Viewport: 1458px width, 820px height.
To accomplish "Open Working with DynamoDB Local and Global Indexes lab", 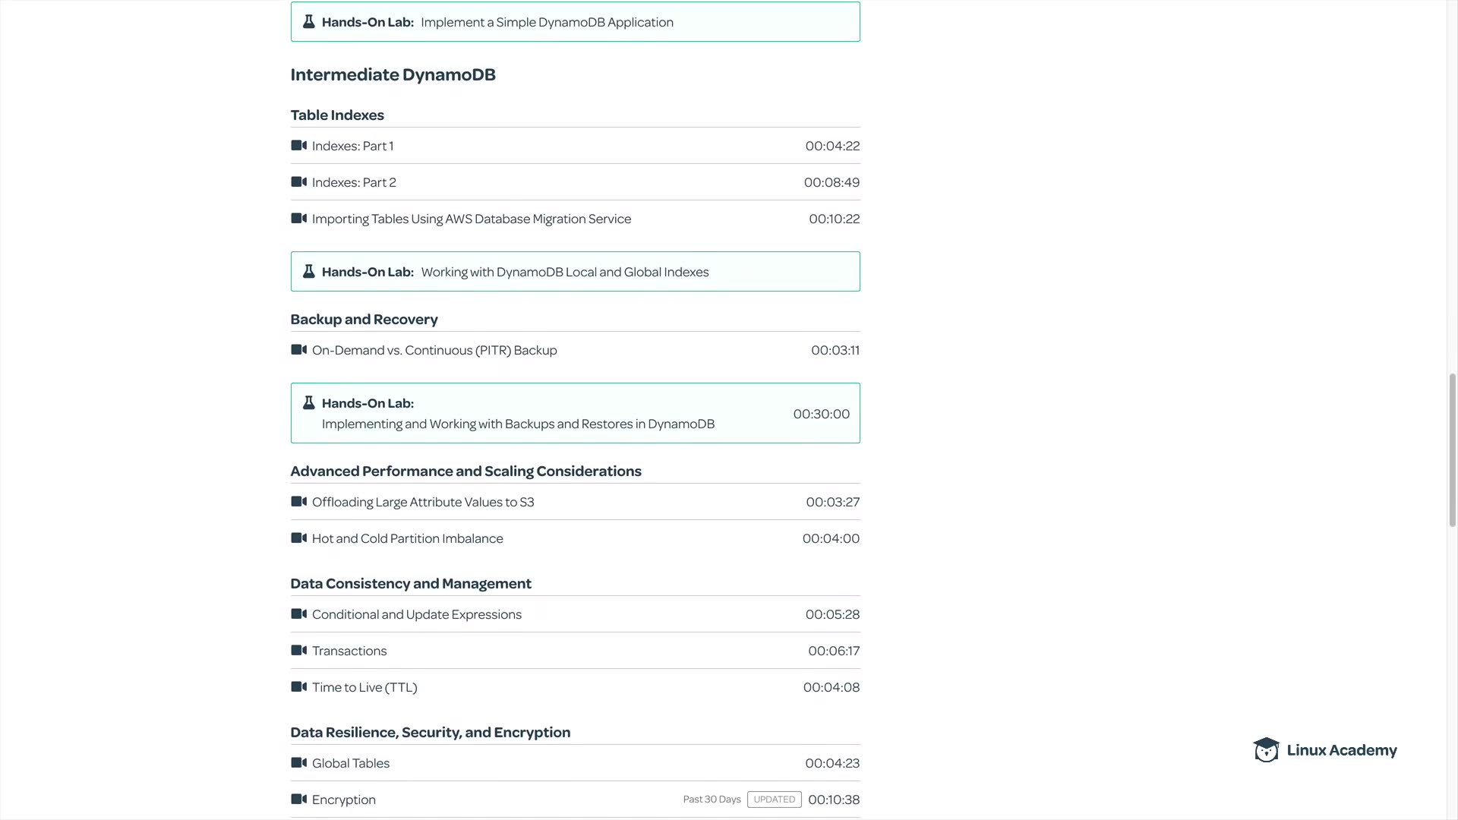I will coord(564,272).
